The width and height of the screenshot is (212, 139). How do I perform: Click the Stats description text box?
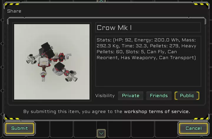[x=148, y=61]
